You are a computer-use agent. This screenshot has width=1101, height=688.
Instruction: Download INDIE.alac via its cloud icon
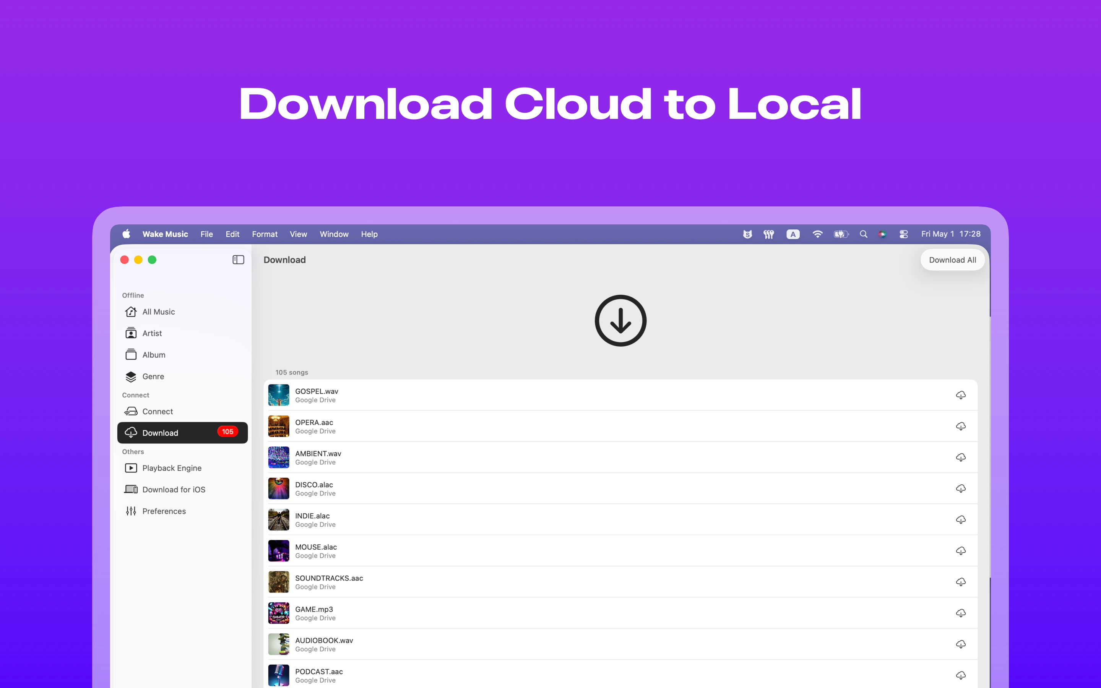point(960,520)
